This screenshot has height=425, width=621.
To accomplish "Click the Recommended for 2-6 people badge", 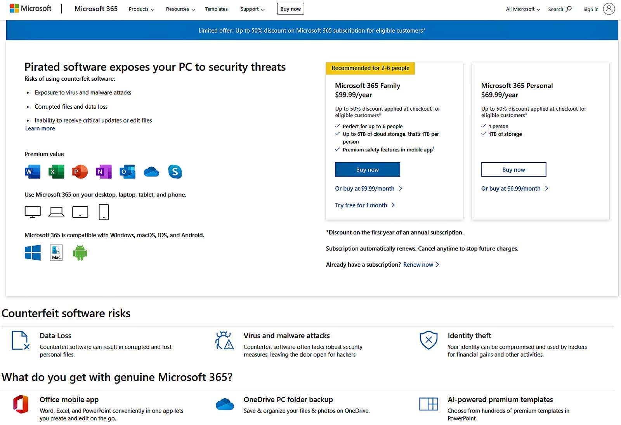I will pos(370,68).
